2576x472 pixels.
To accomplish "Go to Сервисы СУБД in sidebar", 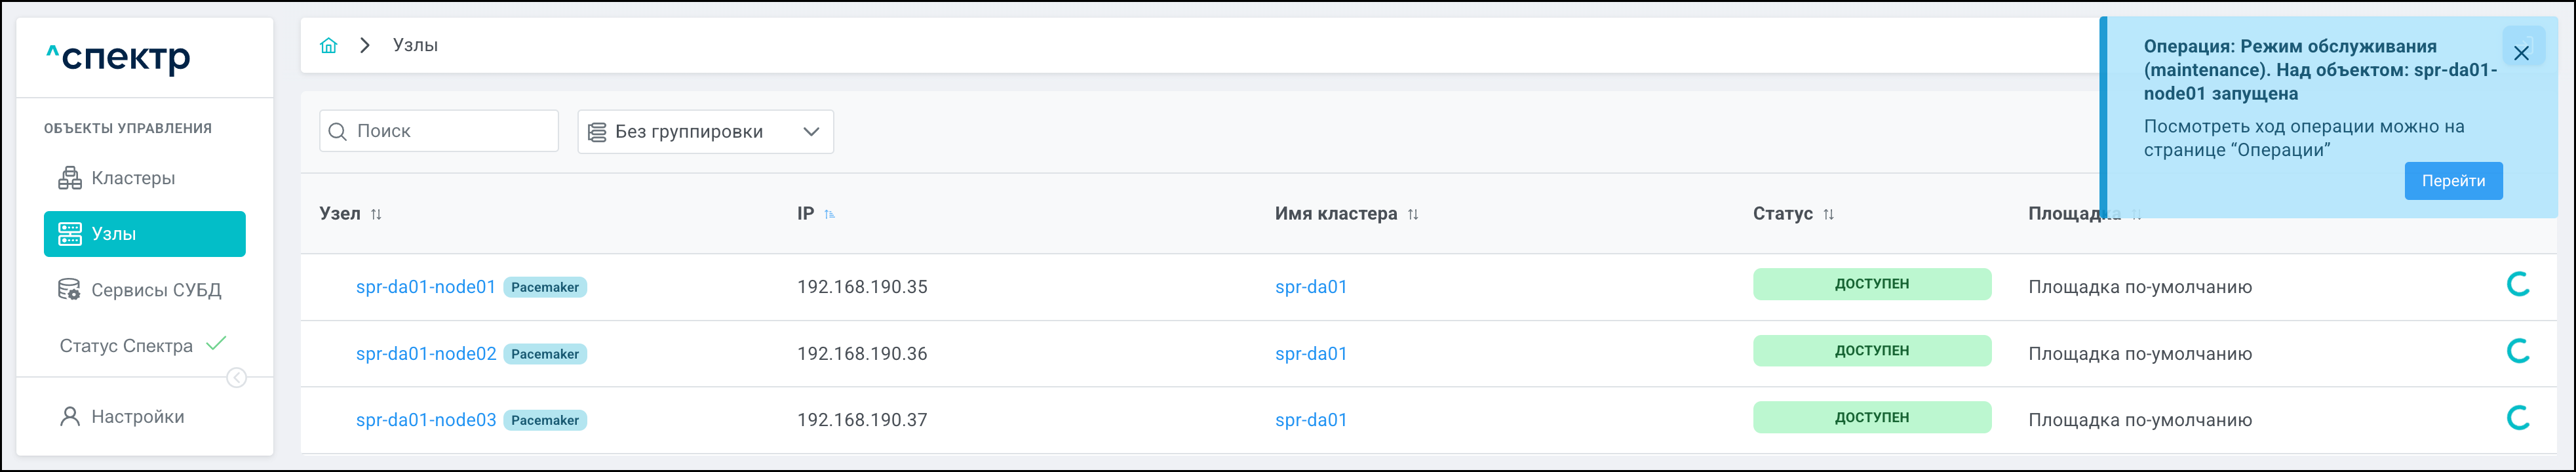I will (155, 290).
